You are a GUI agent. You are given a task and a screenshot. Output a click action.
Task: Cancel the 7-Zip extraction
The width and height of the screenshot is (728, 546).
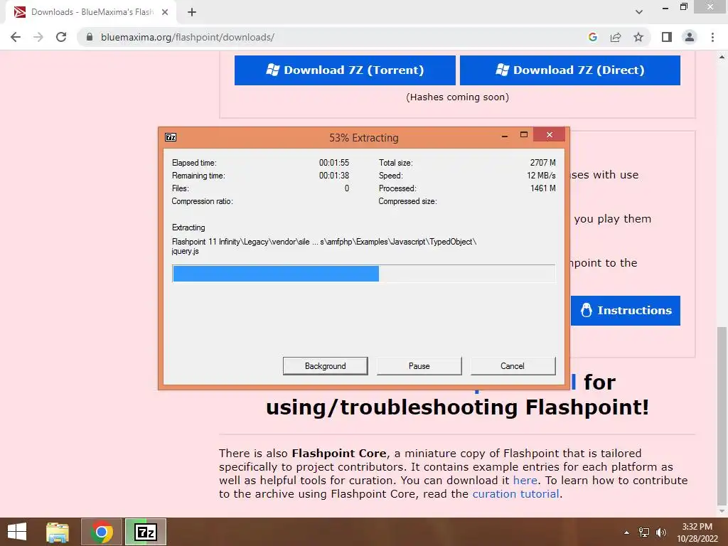pos(513,366)
